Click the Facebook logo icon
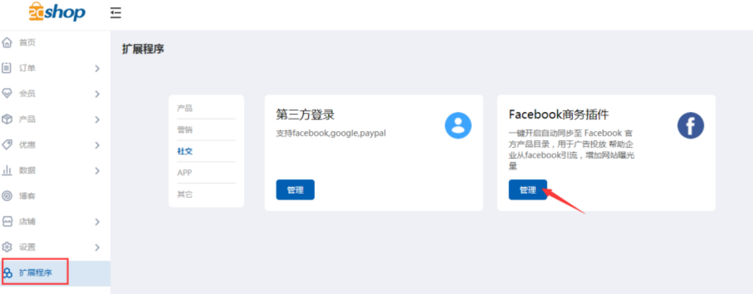Viewport: 753px width, 294px height. [x=691, y=125]
